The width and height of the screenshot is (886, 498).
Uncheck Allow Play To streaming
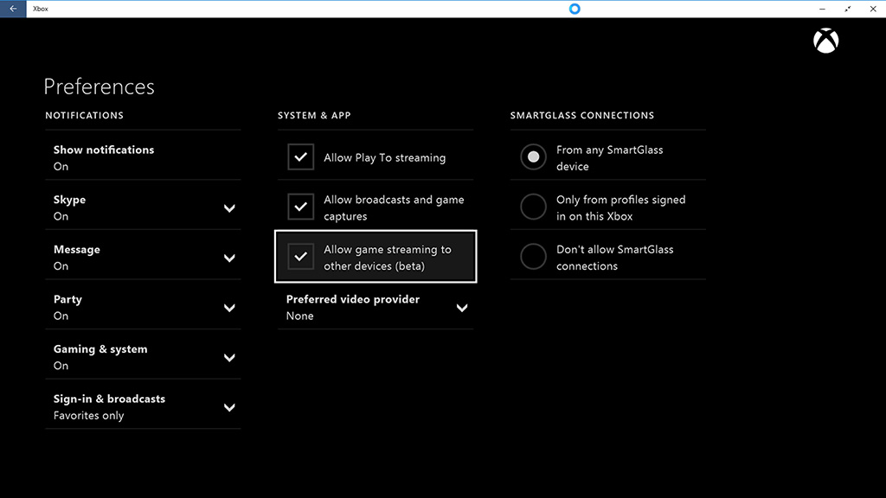pyautogui.click(x=301, y=157)
